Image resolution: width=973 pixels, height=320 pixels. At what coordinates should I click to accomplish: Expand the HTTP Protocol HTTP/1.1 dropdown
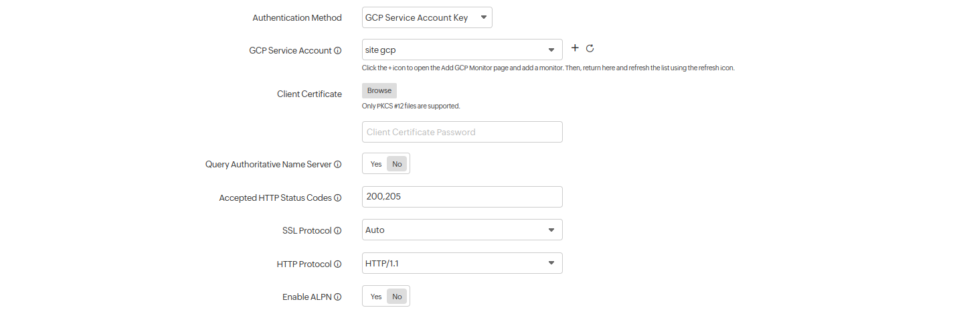coord(462,263)
